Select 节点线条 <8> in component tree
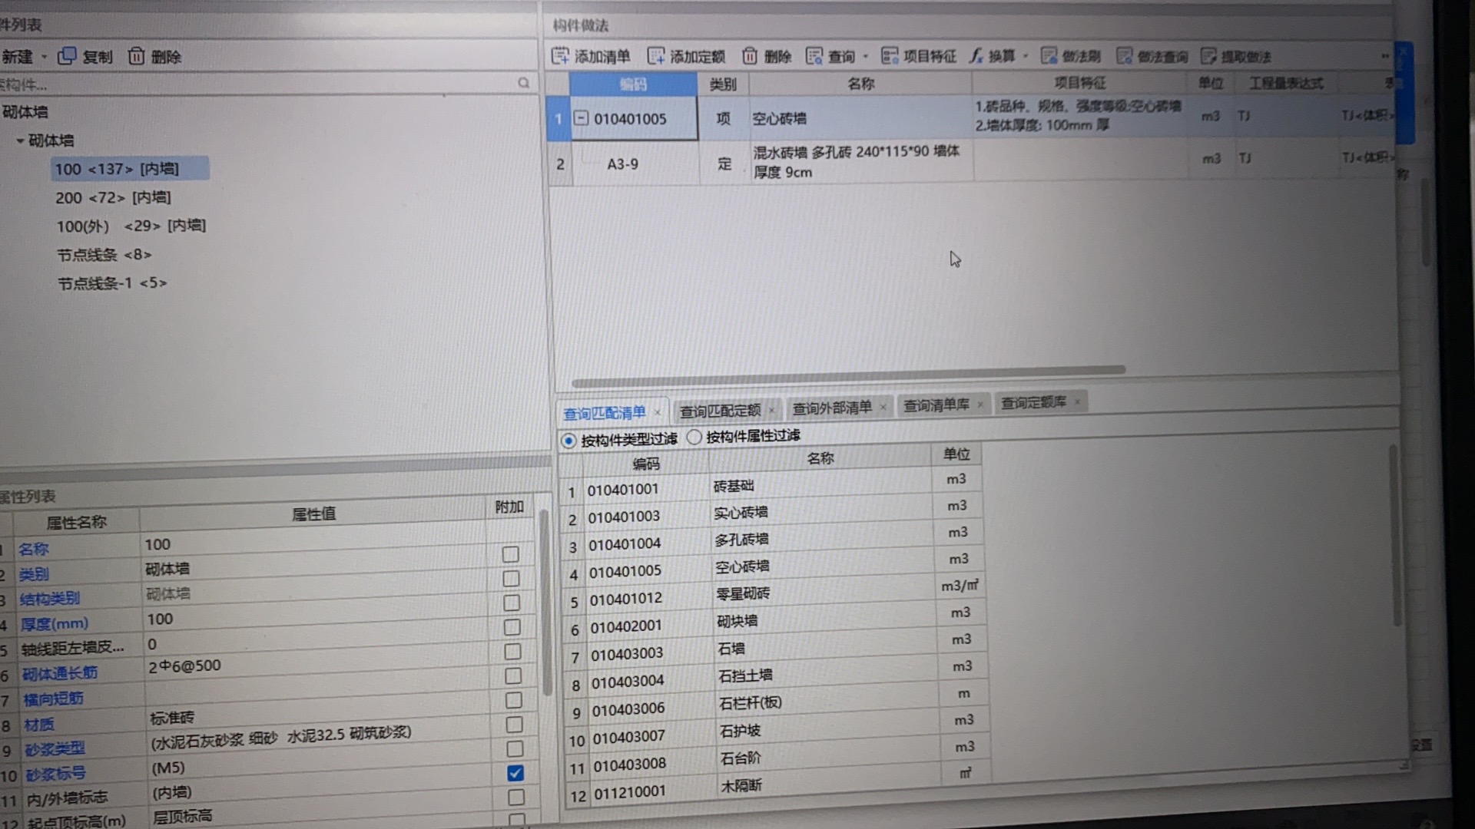This screenshot has height=829, width=1475. pos(104,254)
